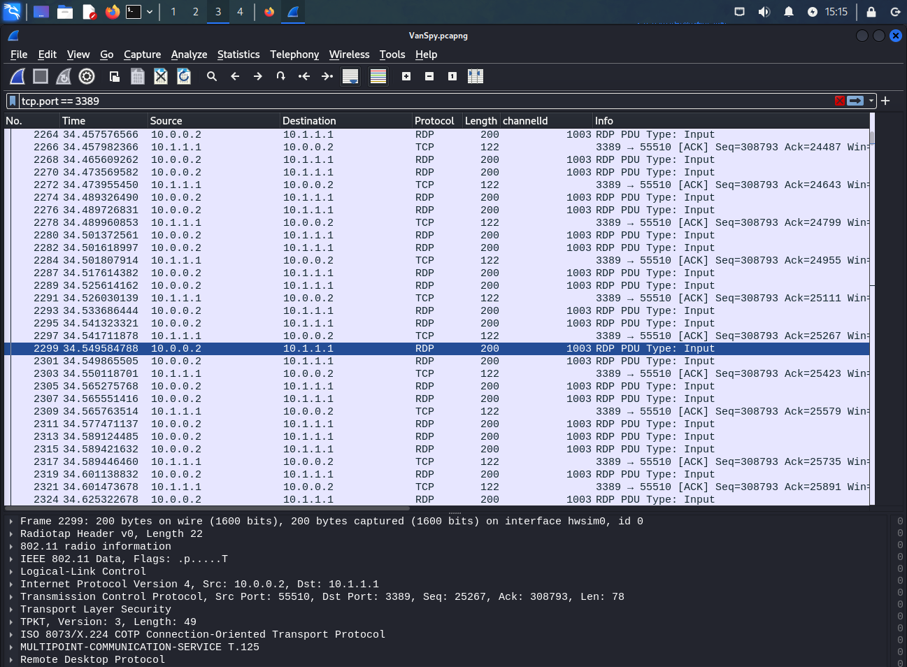Toggle auto-scroll during live capture
This screenshot has height=667, width=907.
point(350,76)
